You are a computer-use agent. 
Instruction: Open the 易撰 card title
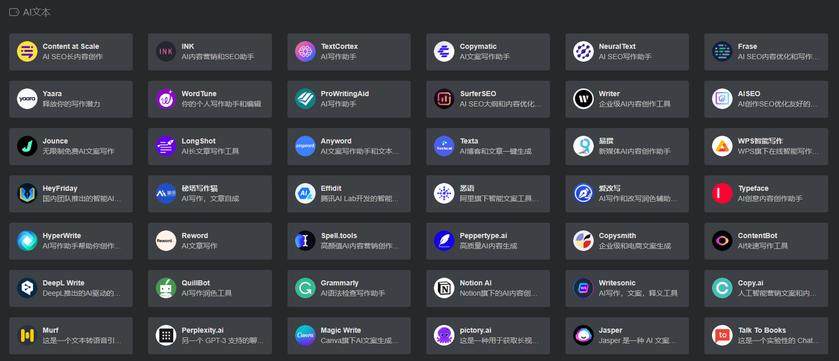click(606, 141)
